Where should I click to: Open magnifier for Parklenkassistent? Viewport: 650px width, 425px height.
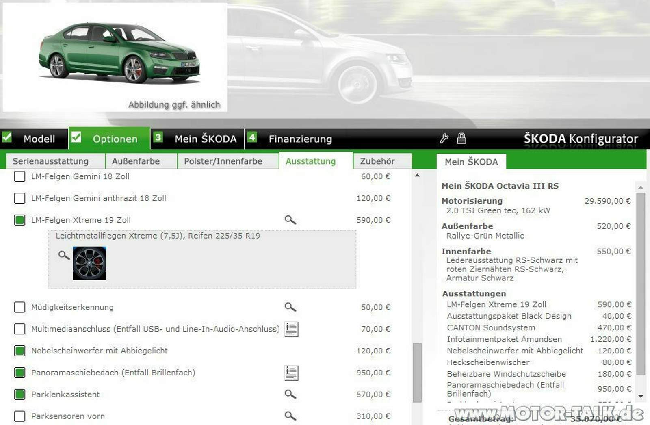290,394
